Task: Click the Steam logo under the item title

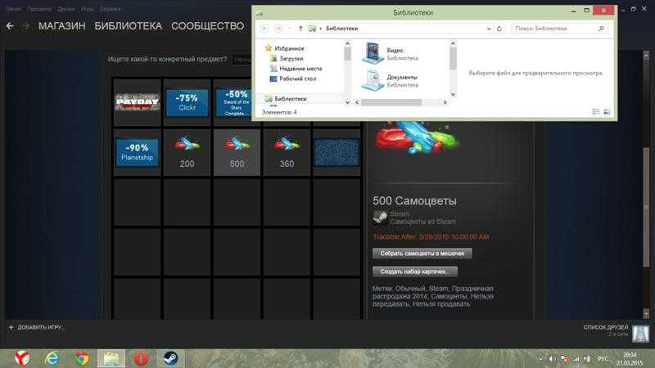Action: pyautogui.click(x=380, y=218)
